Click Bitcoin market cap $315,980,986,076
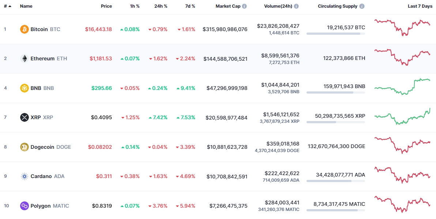Screen dimensions: 436x219 [225, 29]
